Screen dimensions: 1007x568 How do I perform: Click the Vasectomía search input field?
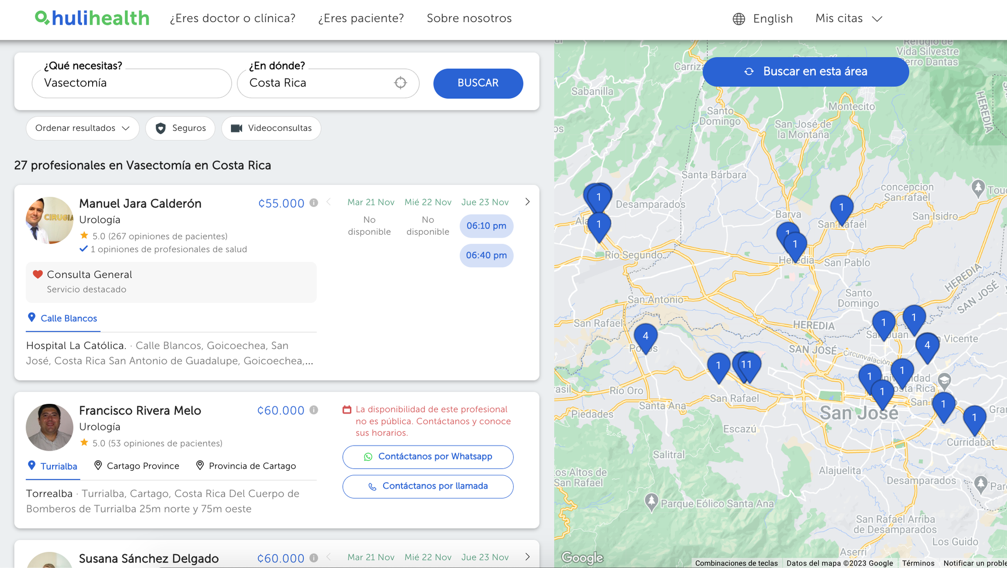pyautogui.click(x=131, y=83)
